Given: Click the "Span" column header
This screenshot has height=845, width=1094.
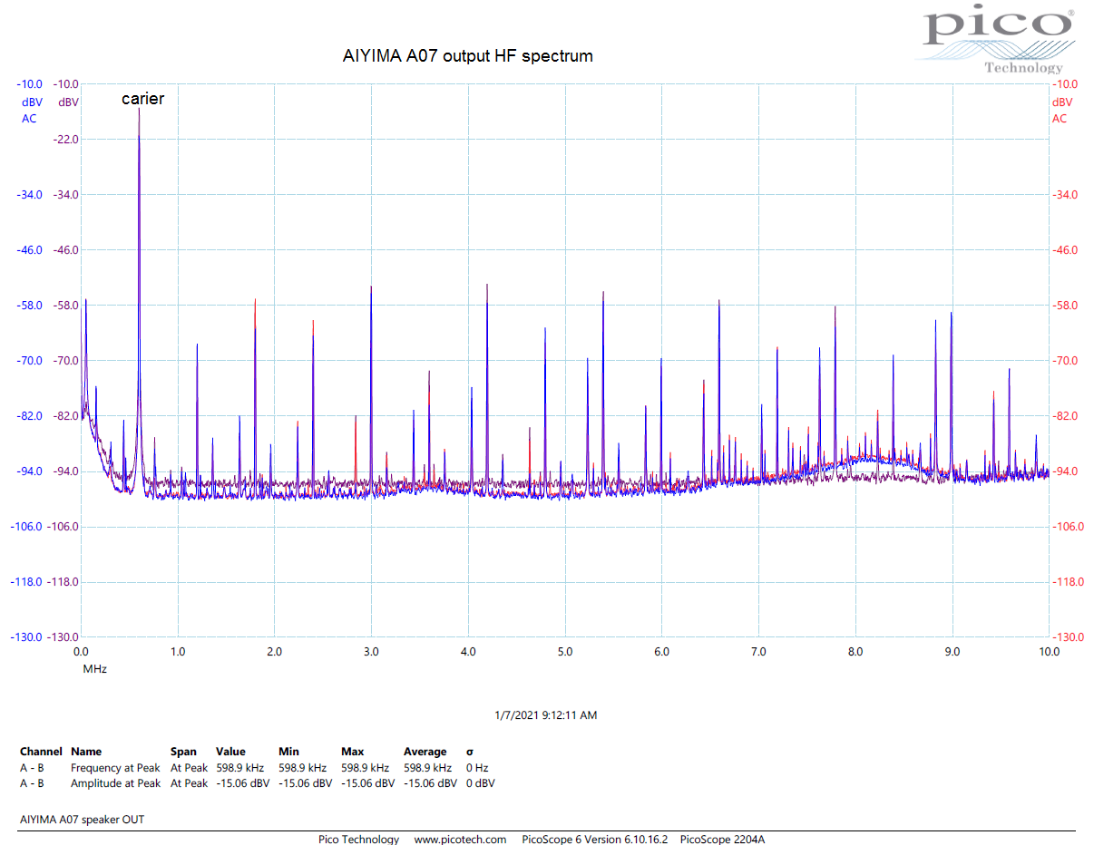Looking at the screenshot, I should point(183,752).
